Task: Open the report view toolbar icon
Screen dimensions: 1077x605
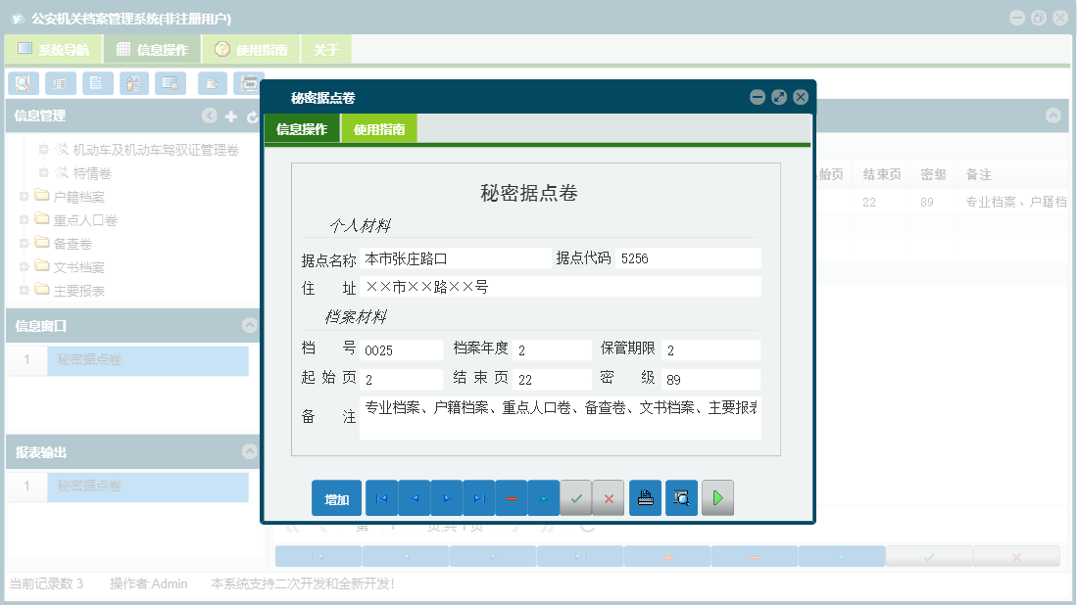Action: [60, 83]
